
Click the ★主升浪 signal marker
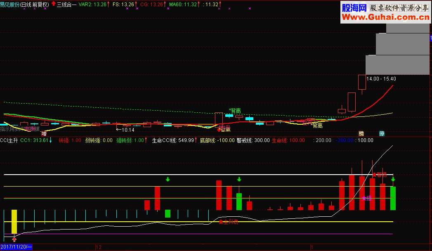pyautogui.click(x=229, y=222)
